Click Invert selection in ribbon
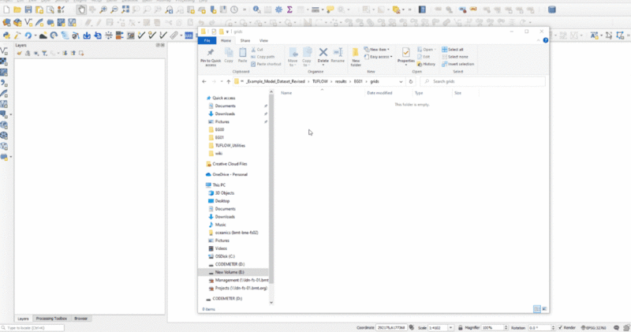Viewport: 631px width, 332px height. [x=458, y=64]
